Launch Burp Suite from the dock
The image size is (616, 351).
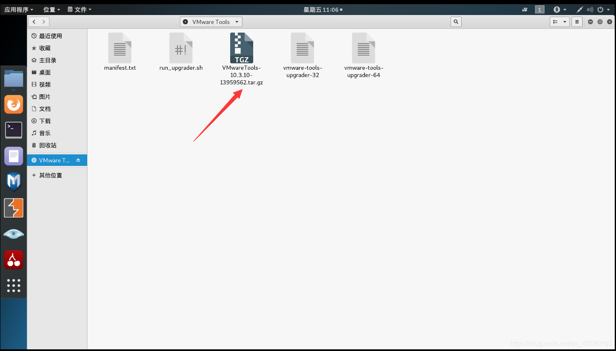coord(14,208)
